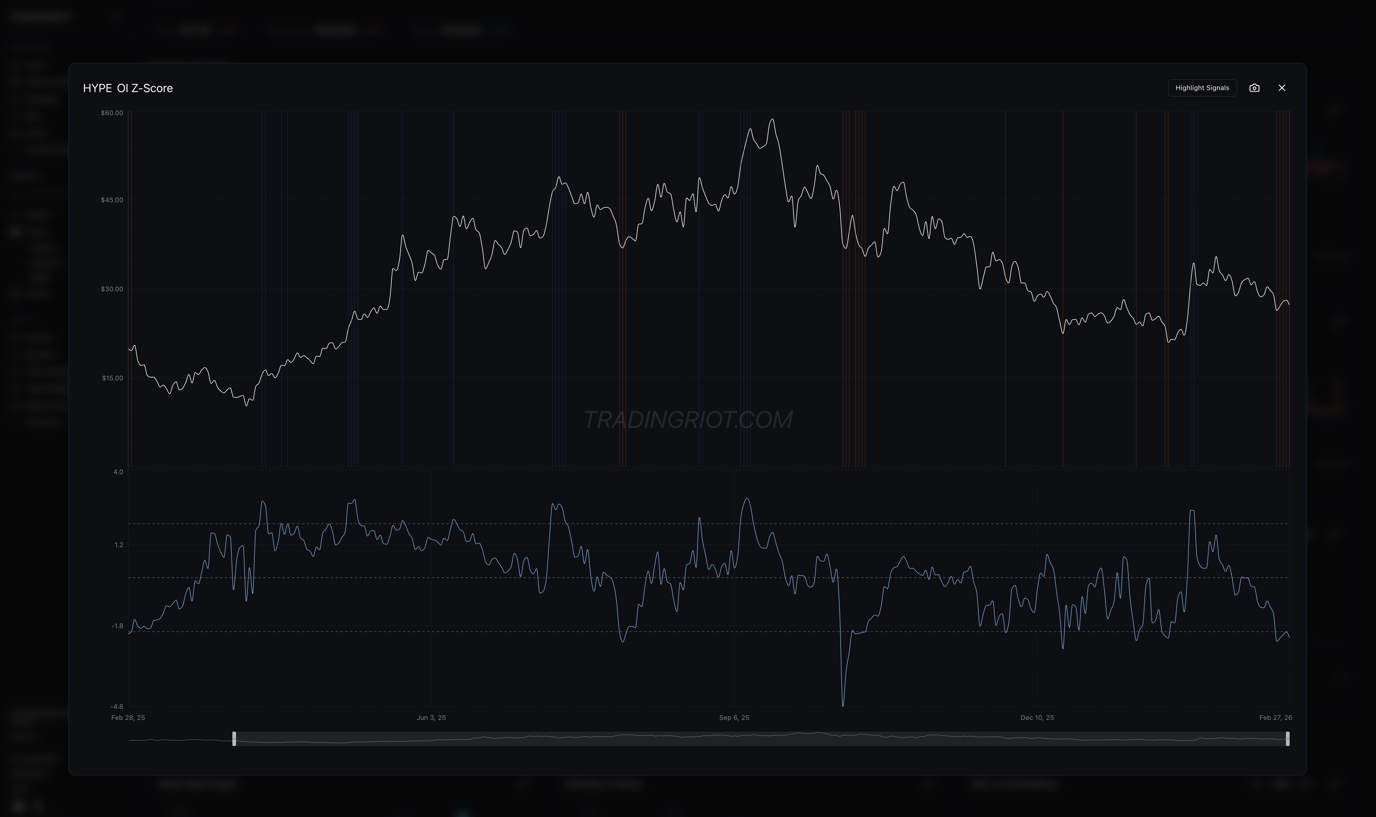Image resolution: width=1376 pixels, height=817 pixels.
Task: Select the Jun 3, 25 date marker
Action: [431, 717]
